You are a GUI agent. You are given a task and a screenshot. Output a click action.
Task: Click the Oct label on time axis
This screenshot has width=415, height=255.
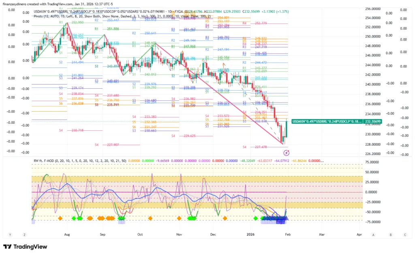click(140, 234)
